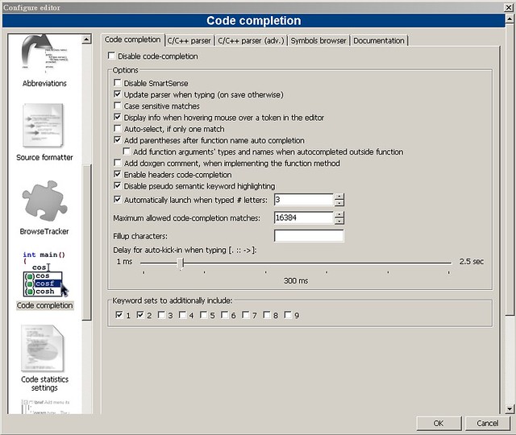Check keyword set 3
516x435 pixels.
(161, 315)
